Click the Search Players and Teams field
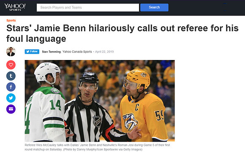245x158 pixels. coord(88,8)
